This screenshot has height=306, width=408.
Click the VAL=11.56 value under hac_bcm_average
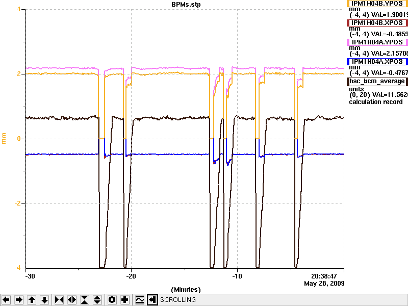pos(390,95)
